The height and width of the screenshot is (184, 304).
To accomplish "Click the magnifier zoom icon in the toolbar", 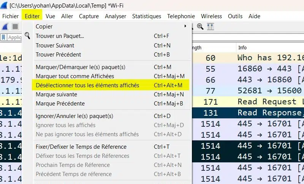I will (x=200, y=27).
